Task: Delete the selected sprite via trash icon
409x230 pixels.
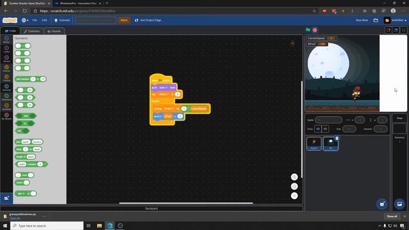Action: [337, 139]
